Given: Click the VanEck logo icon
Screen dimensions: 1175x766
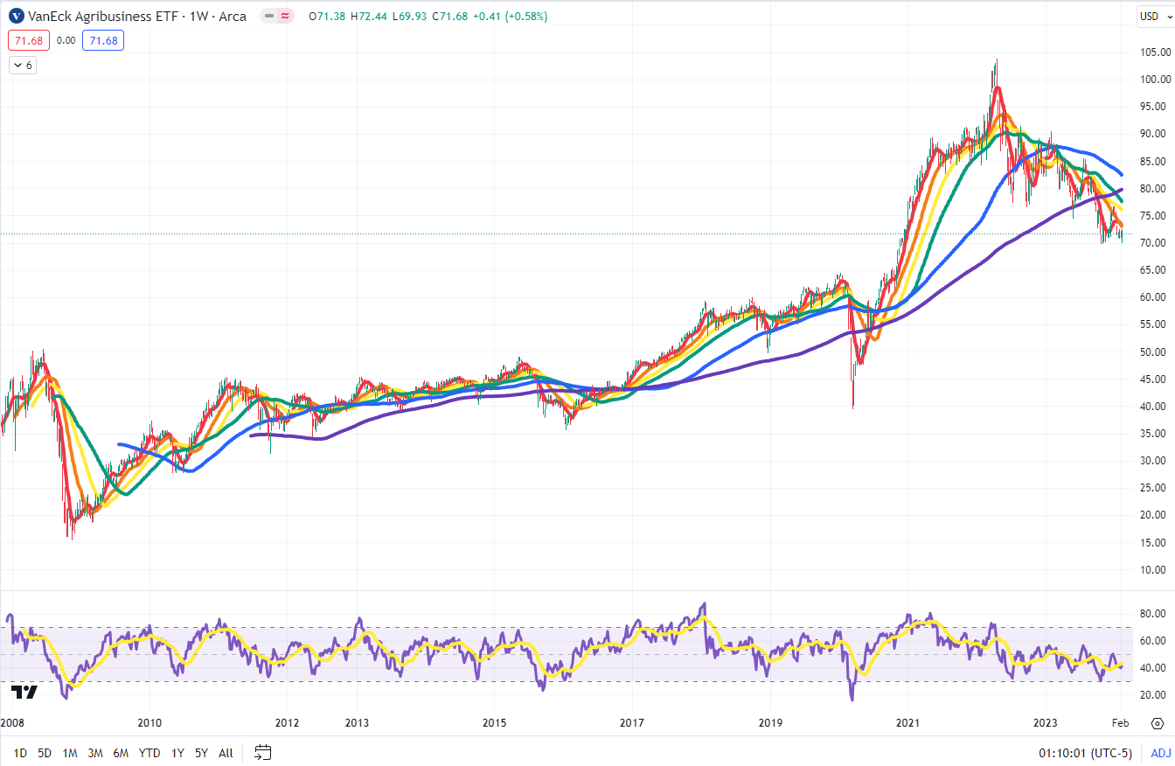Looking at the screenshot, I should click(x=15, y=16).
